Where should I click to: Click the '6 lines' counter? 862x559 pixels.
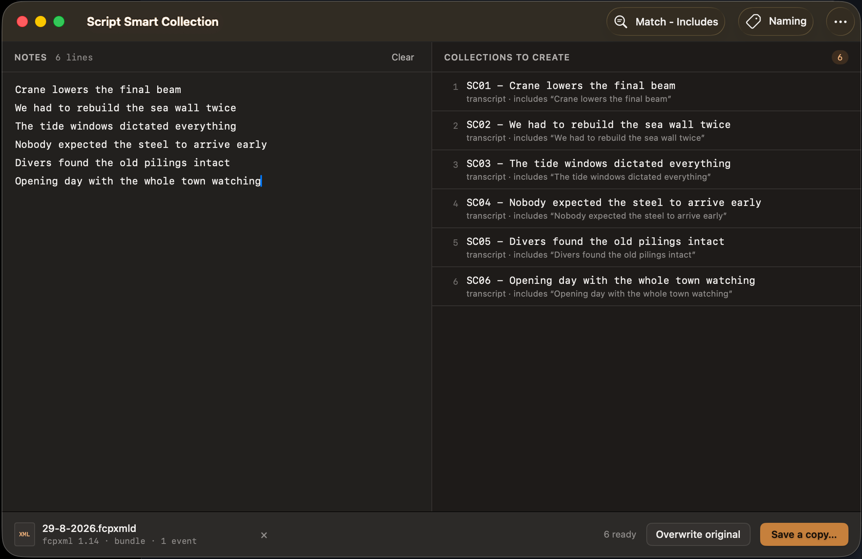(x=74, y=57)
